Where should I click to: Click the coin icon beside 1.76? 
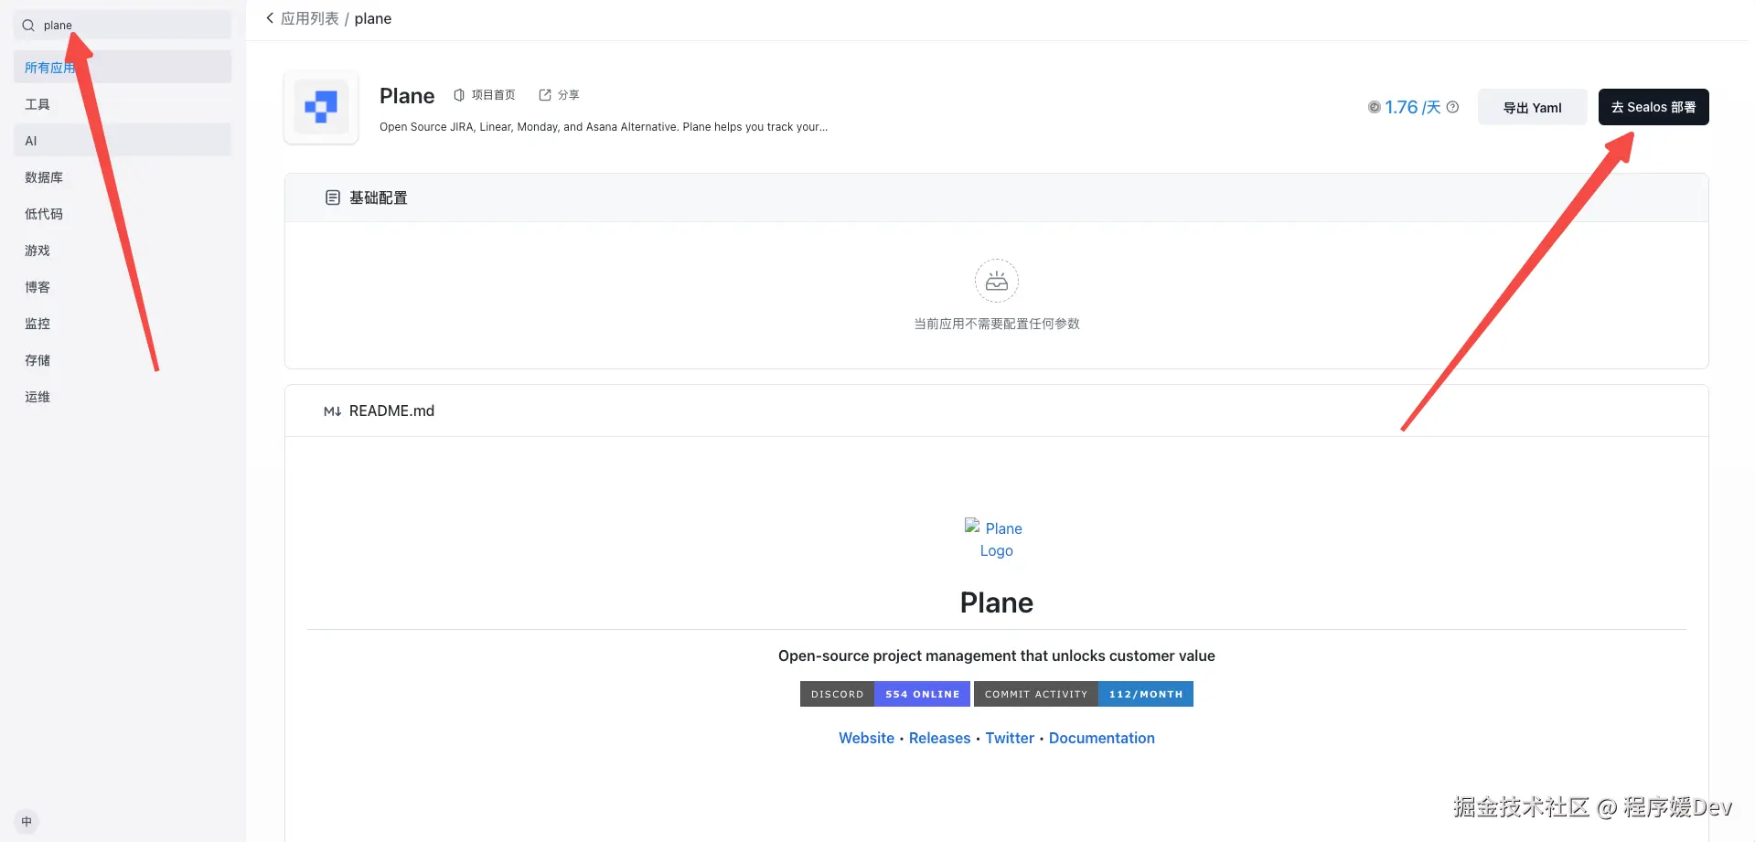point(1374,107)
